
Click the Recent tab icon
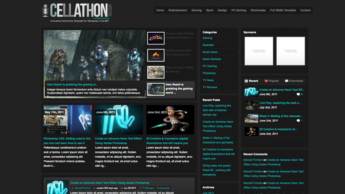point(246,81)
